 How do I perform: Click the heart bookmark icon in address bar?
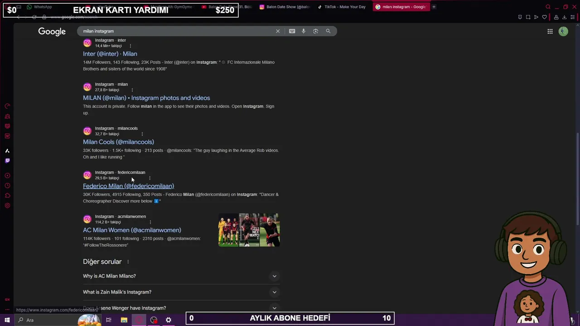pos(544,17)
